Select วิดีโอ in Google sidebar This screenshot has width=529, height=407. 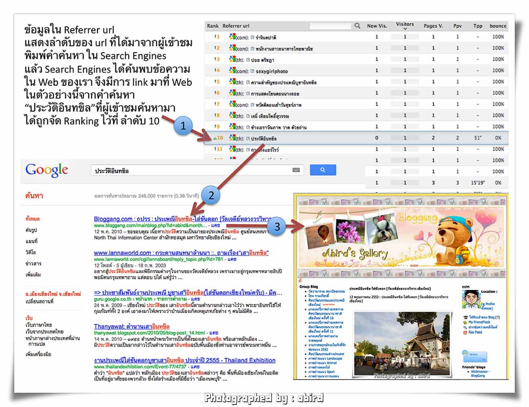pyautogui.click(x=31, y=252)
